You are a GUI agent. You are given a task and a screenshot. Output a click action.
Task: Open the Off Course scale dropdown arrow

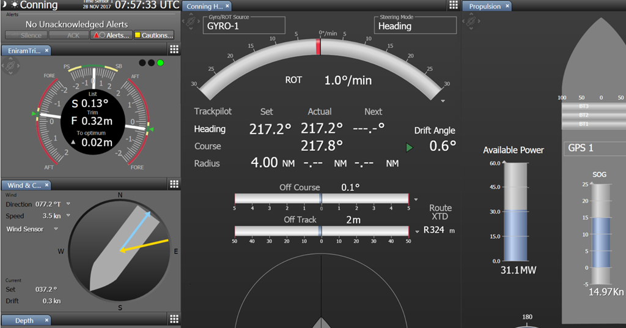click(416, 199)
